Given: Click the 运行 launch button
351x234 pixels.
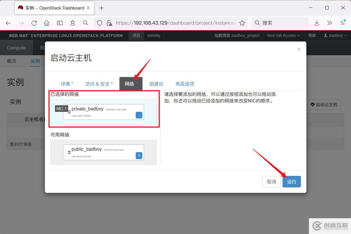Looking at the screenshot, I should [x=291, y=182].
